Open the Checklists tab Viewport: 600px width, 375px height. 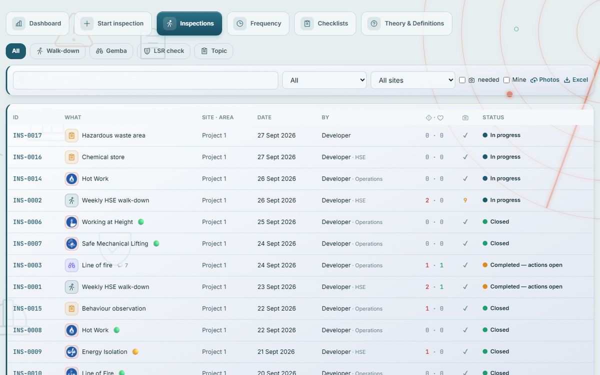325,23
